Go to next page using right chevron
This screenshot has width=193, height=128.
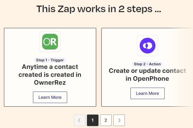119,120
